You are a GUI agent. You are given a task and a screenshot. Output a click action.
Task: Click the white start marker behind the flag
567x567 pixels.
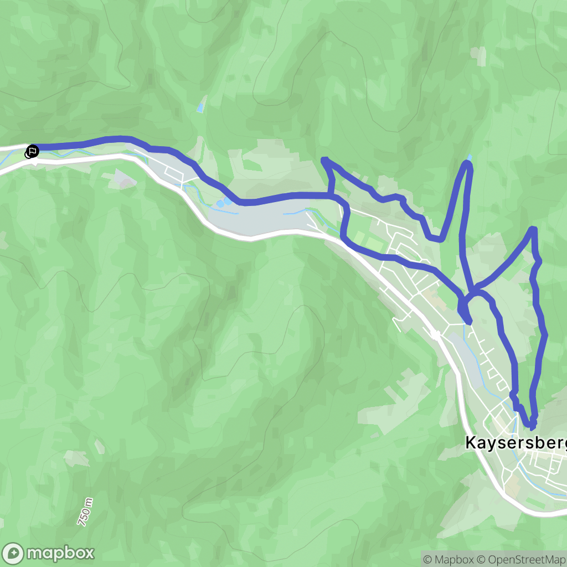click(28, 155)
